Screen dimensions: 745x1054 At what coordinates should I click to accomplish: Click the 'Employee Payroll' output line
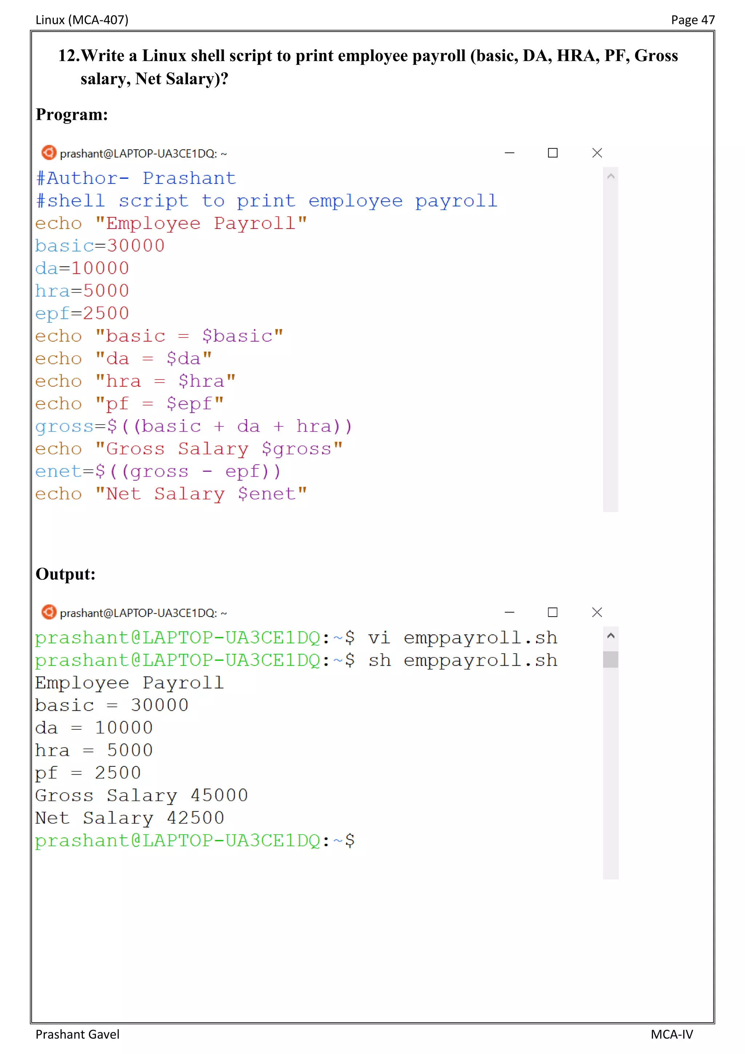(x=130, y=683)
